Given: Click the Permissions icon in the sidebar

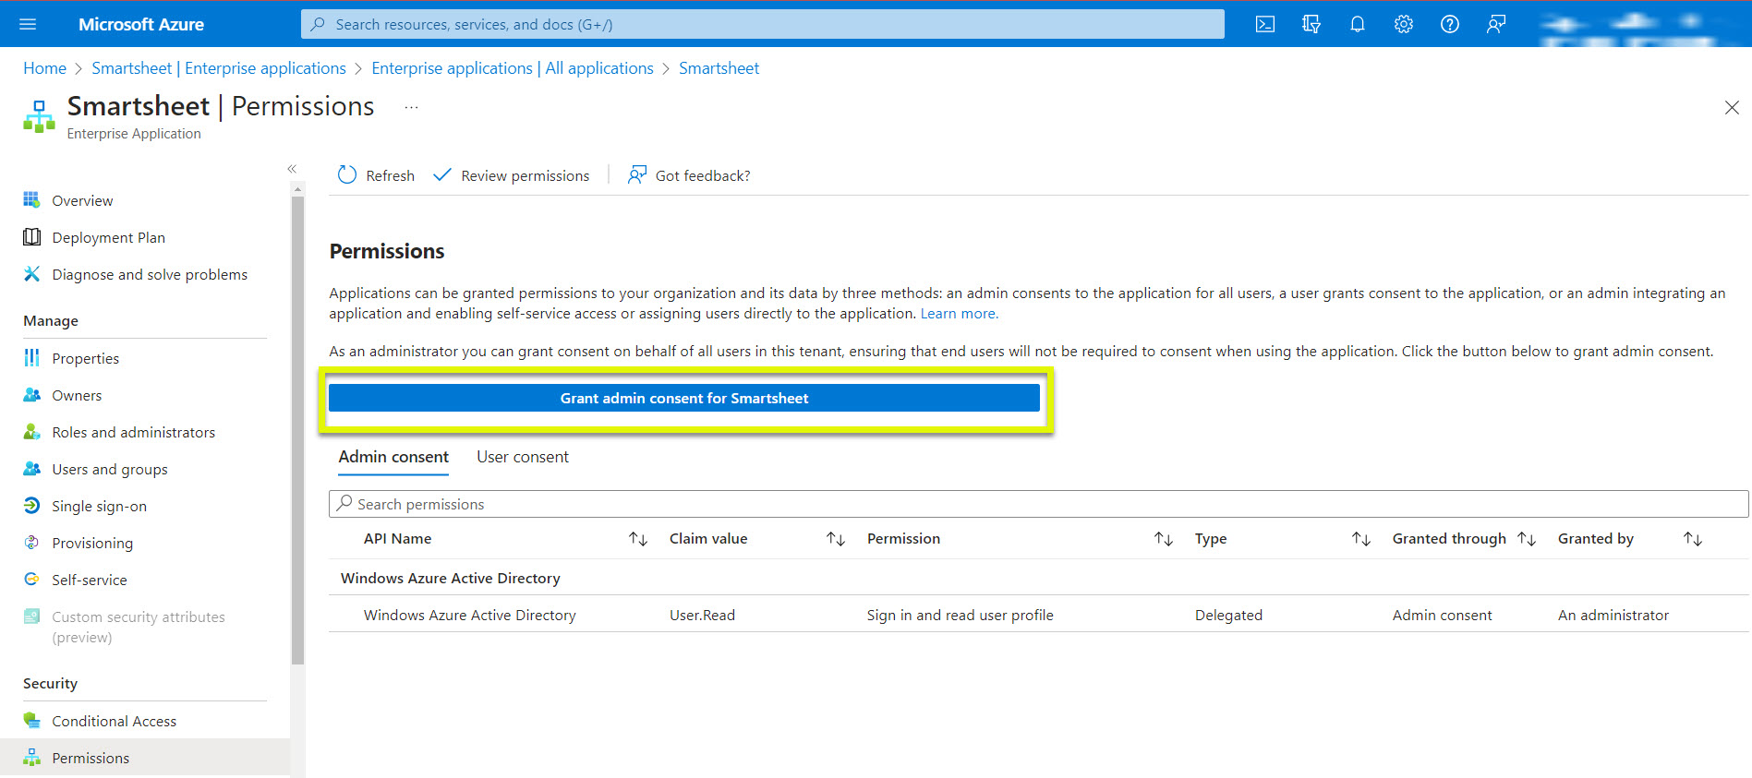Looking at the screenshot, I should [31, 758].
